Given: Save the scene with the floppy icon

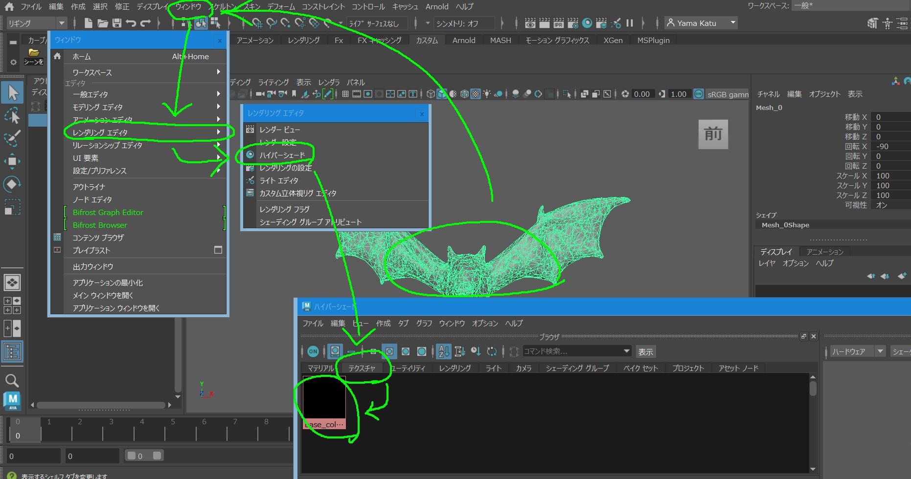Looking at the screenshot, I should coord(116,23).
